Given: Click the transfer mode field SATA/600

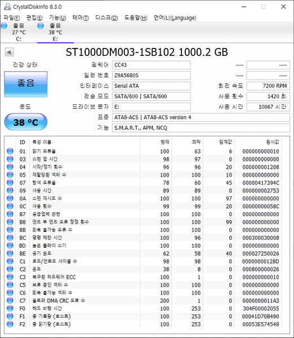Looking at the screenshot, I should (151, 96).
